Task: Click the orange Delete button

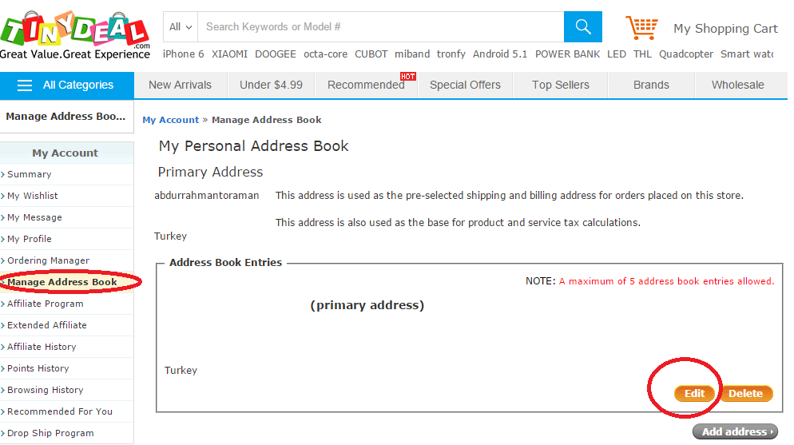Action: click(x=745, y=393)
